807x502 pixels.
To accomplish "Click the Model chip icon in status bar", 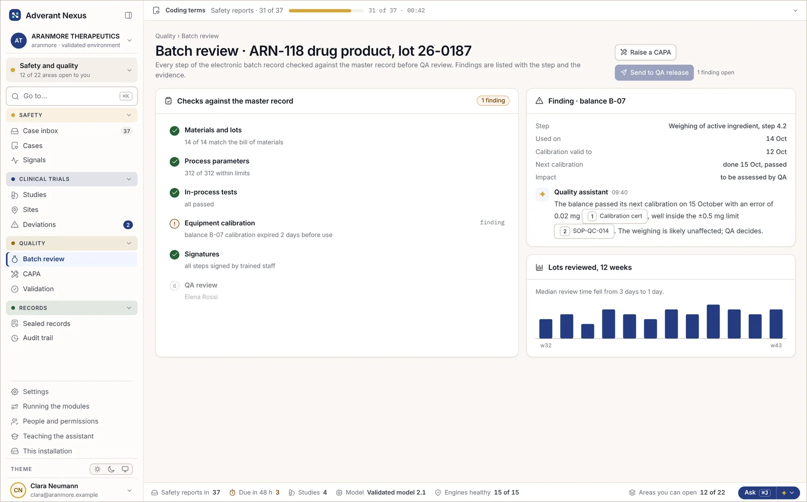I will coord(339,493).
